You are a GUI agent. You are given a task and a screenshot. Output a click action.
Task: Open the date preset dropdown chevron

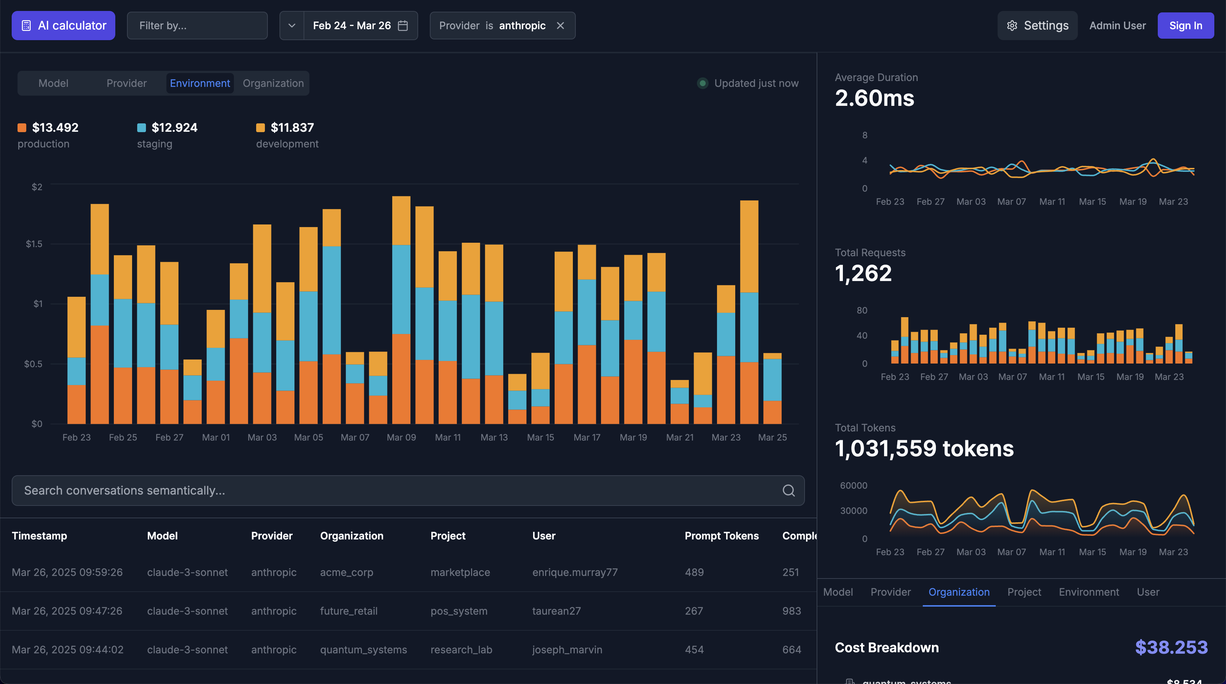(292, 26)
